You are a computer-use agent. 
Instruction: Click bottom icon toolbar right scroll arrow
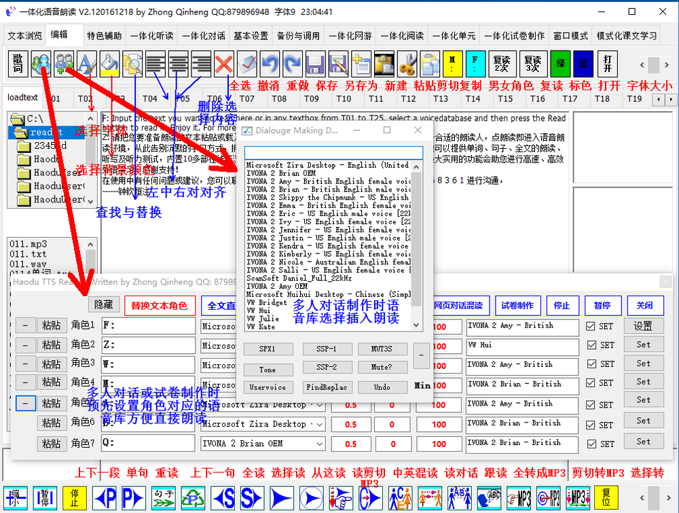668,498
